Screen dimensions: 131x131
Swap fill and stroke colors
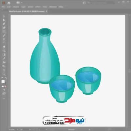[6, 78]
